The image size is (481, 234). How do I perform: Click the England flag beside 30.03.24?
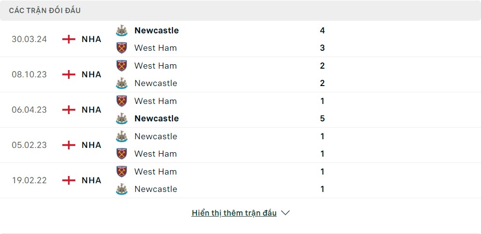pos(69,39)
